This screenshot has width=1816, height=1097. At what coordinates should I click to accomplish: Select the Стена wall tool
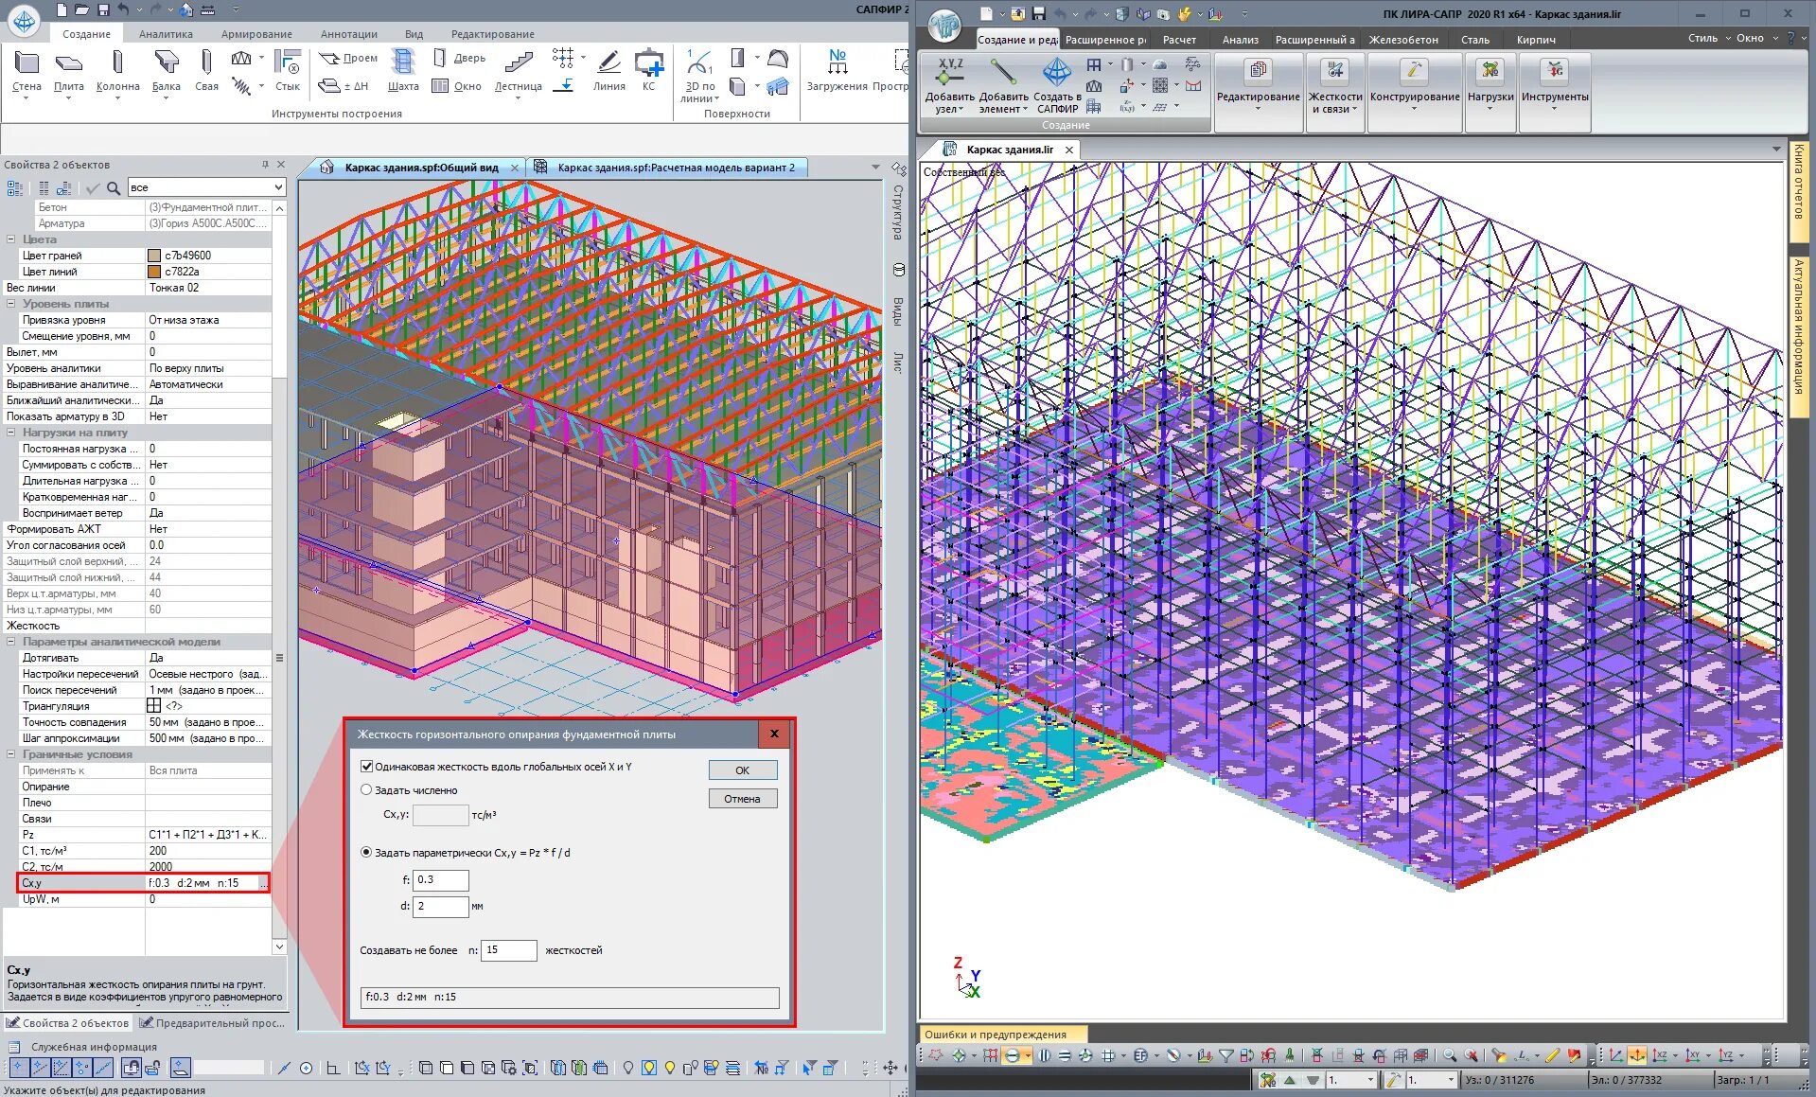pyautogui.click(x=26, y=72)
